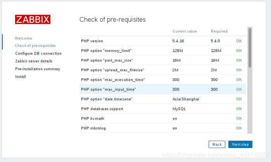Click the Next step button
271x162 pixels.
240,145
